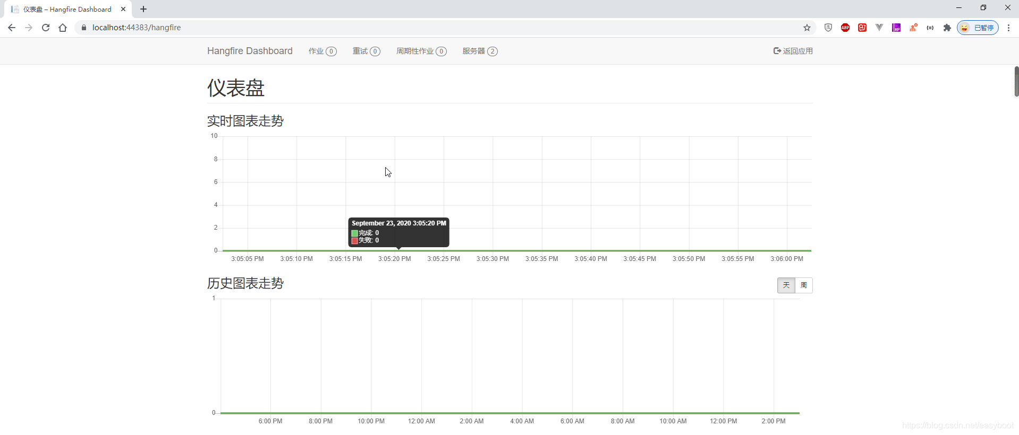Screen dimensions: 1019x435
Task: Open the shield extension icon
Action: (x=828, y=28)
